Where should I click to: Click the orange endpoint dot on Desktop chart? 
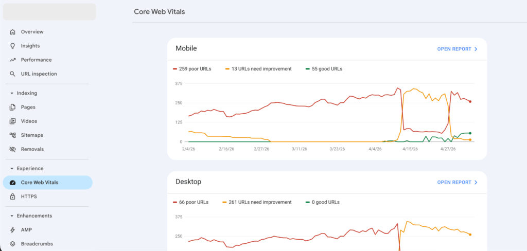click(x=470, y=235)
